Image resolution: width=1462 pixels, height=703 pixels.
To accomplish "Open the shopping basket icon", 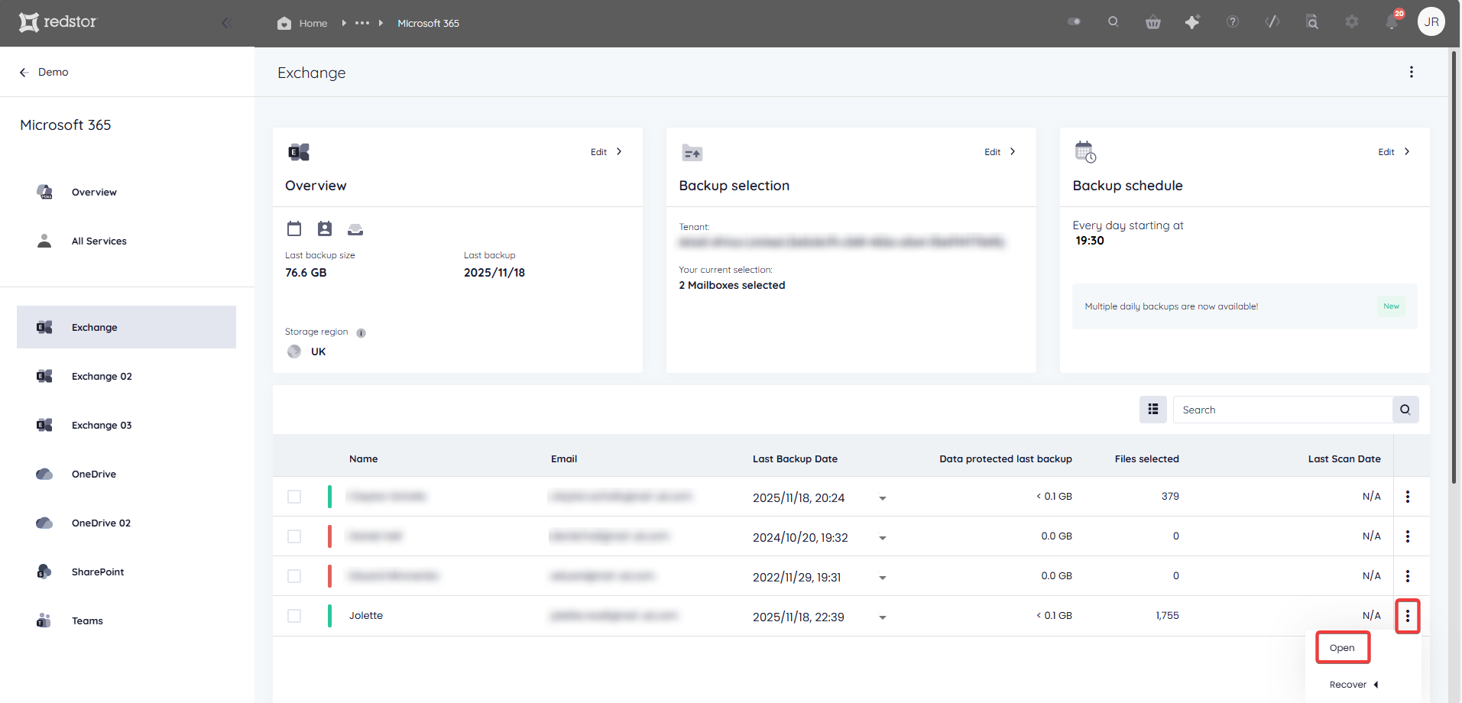I will coord(1153,22).
